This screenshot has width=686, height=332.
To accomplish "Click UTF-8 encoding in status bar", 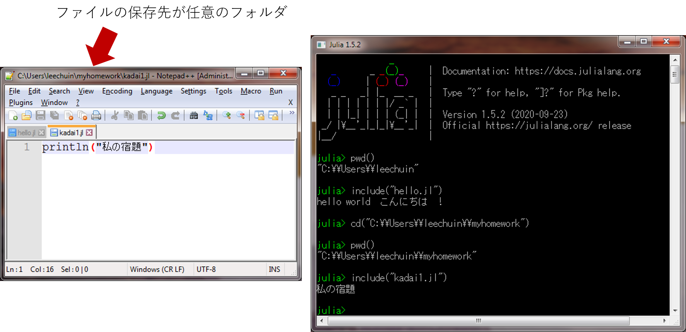I will coord(206,269).
